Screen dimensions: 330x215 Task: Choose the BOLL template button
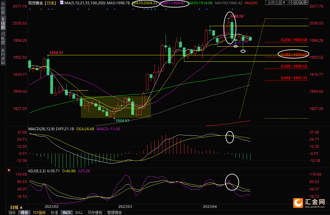[79, 213]
